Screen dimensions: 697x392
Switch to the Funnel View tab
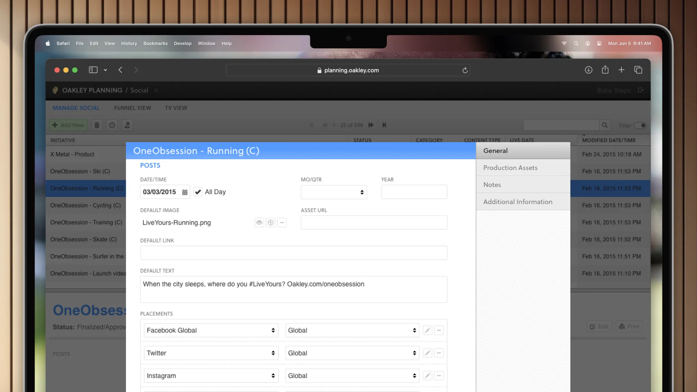tap(132, 108)
